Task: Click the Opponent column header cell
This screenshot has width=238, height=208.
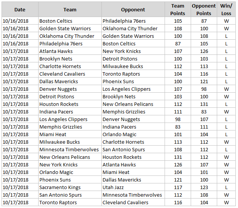Action: (x=133, y=9)
